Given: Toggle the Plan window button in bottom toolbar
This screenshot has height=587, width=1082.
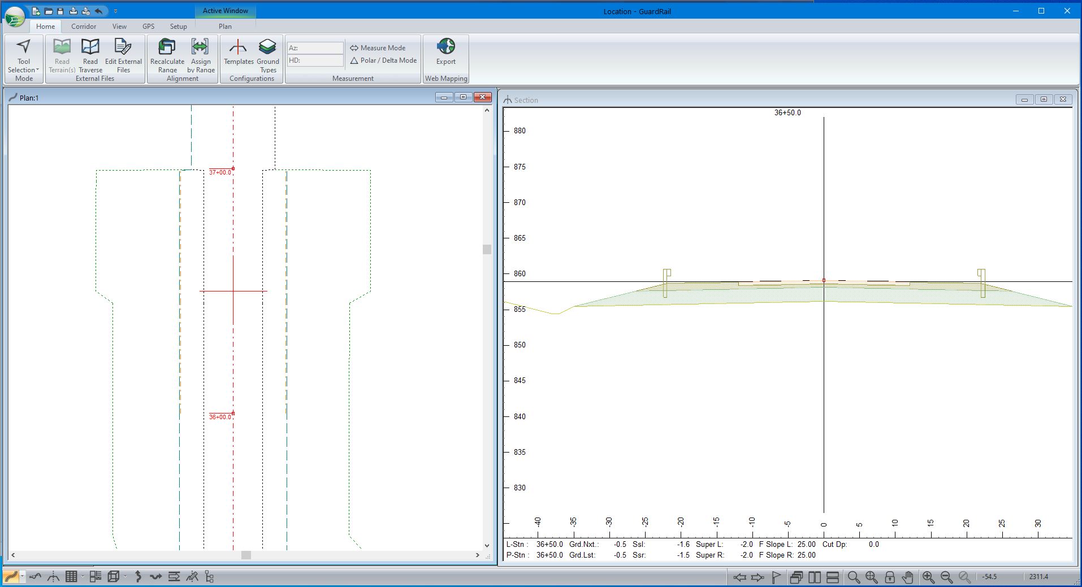Looking at the screenshot, I should tap(11, 577).
